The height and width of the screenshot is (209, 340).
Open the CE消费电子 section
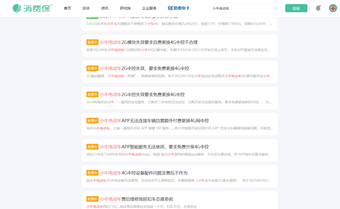178,8
